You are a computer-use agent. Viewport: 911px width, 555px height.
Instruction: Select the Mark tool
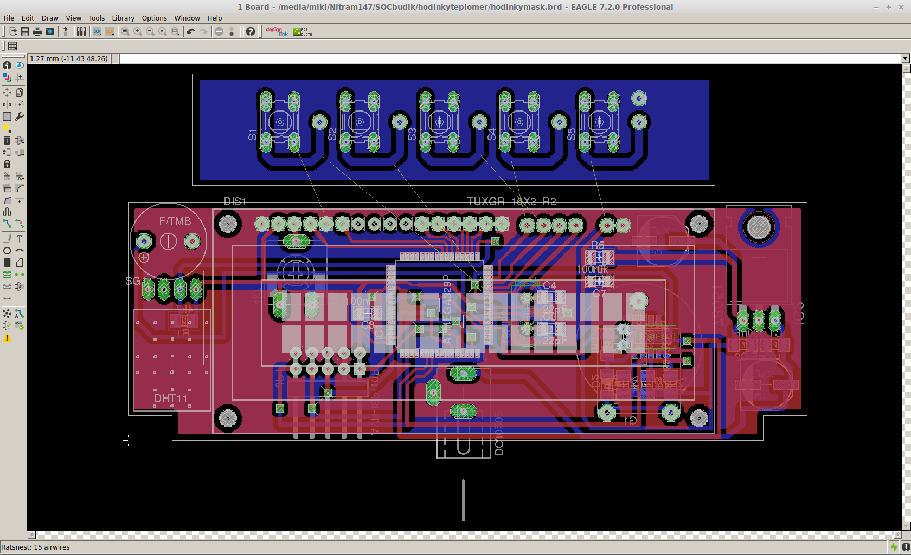[x=20, y=77]
